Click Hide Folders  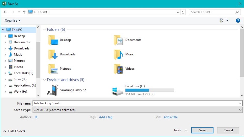point(14,131)
